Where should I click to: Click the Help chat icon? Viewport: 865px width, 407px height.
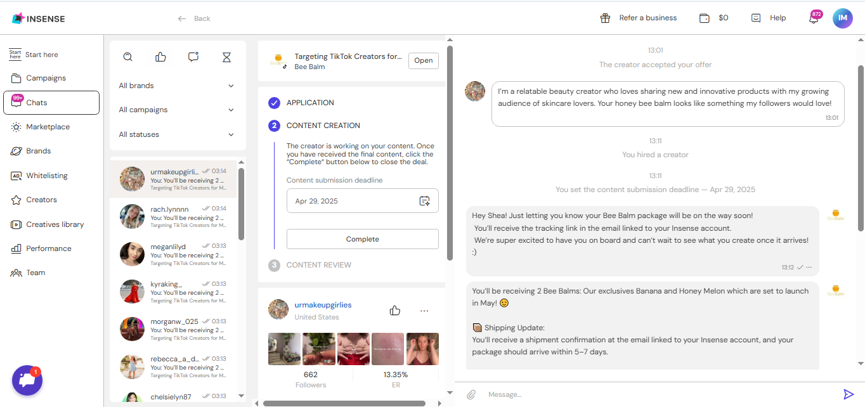[755, 18]
